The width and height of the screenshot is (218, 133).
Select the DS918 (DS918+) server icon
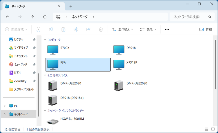click(53, 100)
